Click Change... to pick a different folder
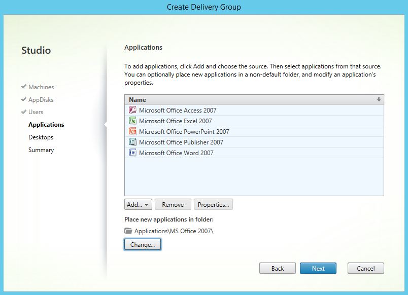Viewport: 408px width, 295px height. point(143,245)
